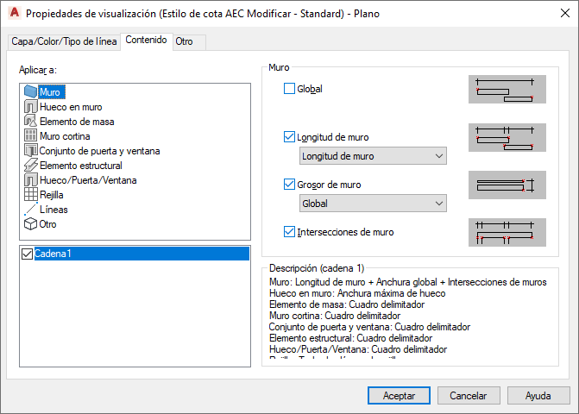Select the Otro box icon
Screen dimensions: 579x414
point(31,224)
